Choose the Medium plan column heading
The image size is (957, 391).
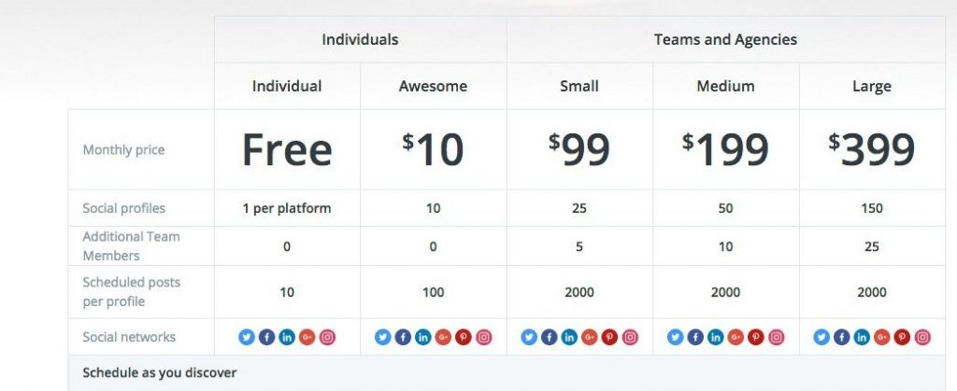(x=725, y=86)
